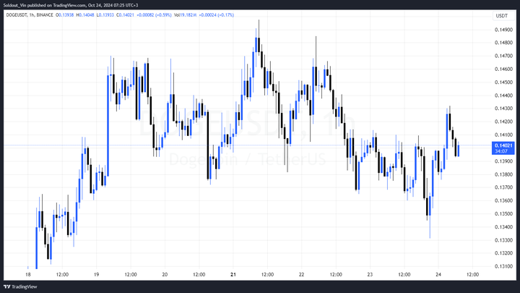
Task: Open the USDT currency selector
Action: coord(501,16)
